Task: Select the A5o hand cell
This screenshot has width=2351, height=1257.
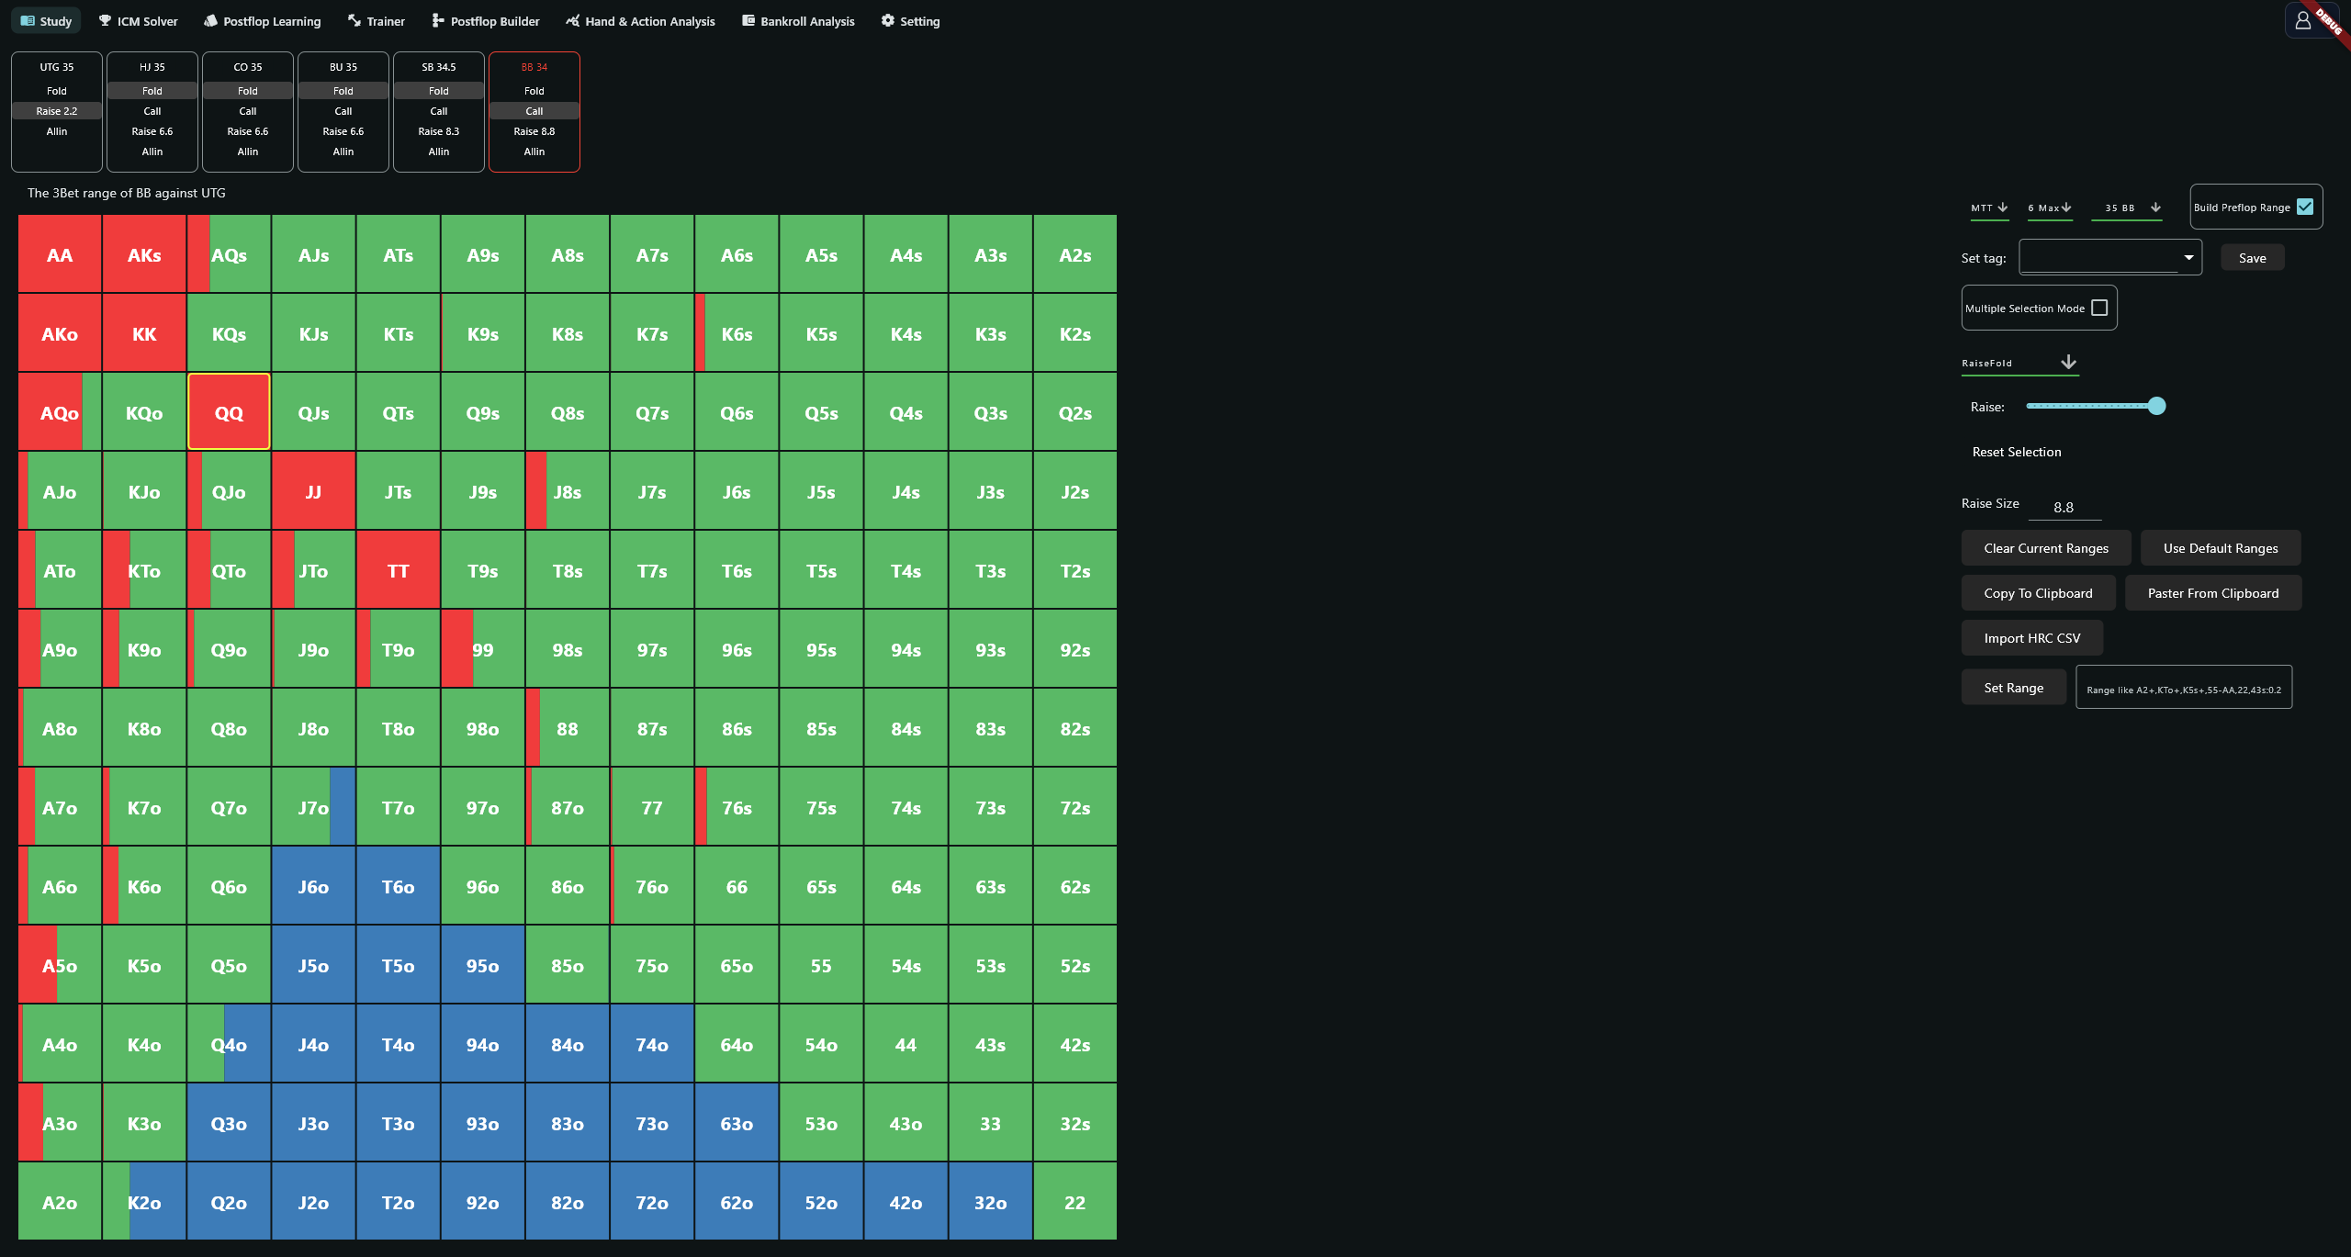Action: pyautogui.click(x=60, y=965)
